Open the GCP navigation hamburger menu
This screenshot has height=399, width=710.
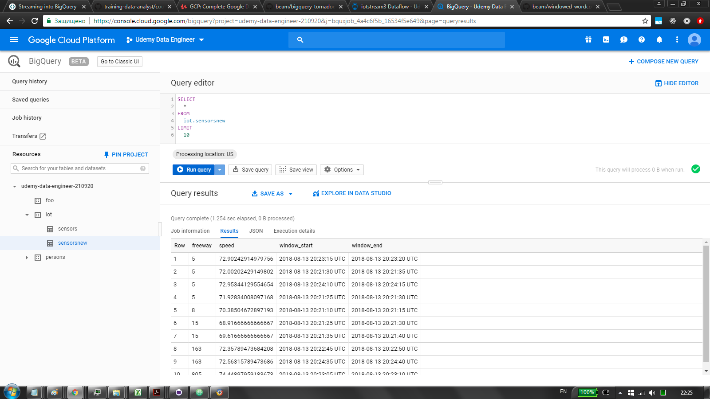pyautogui.click(x=14, y=39)
